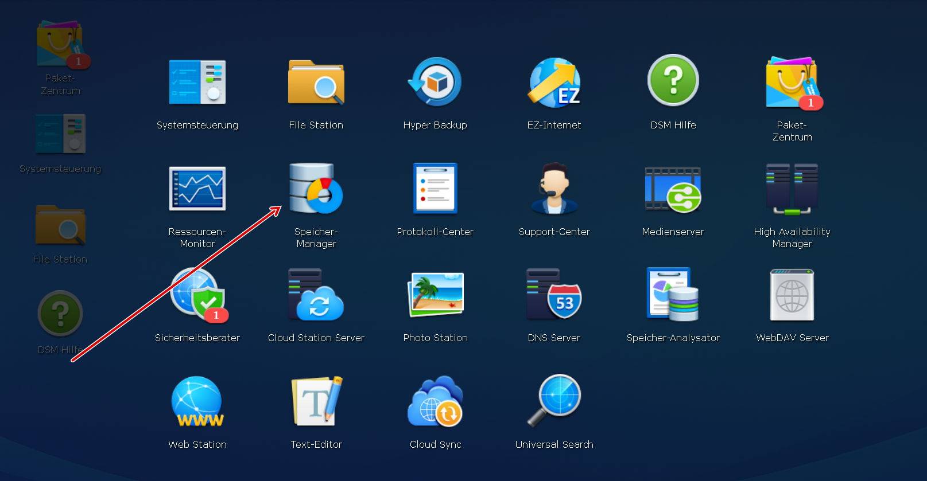Open DSM Hilfe in the main menu grid
Image resolution: width=927 pixels, height=481 pixels.
[x=673, y=80]
